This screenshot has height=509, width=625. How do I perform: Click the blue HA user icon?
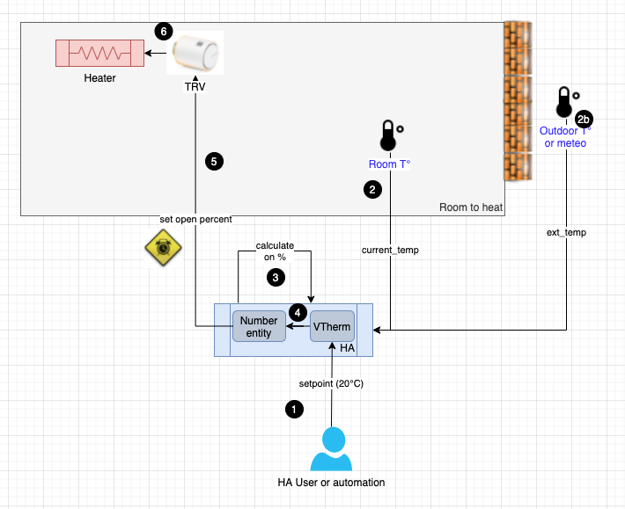(x=331, y=447)
